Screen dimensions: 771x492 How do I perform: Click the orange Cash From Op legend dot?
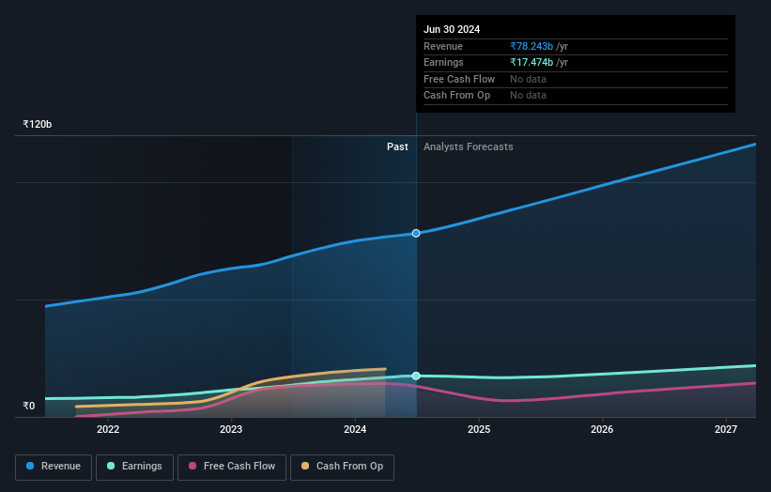[x=305, y=466]
